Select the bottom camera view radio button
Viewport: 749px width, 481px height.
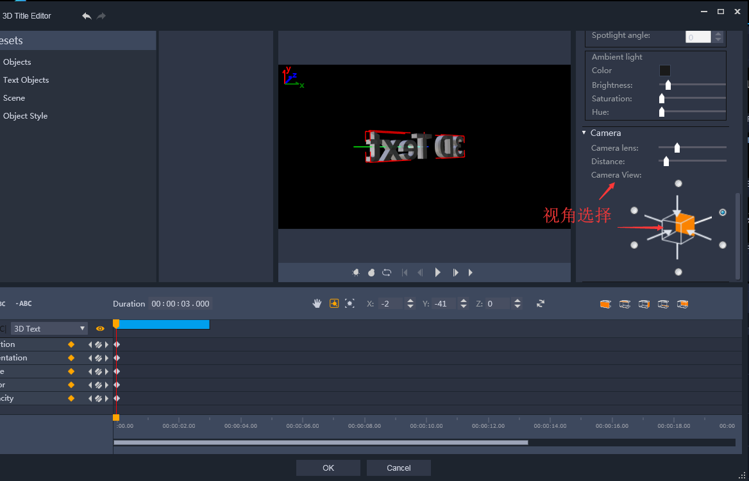click(678, 272)
